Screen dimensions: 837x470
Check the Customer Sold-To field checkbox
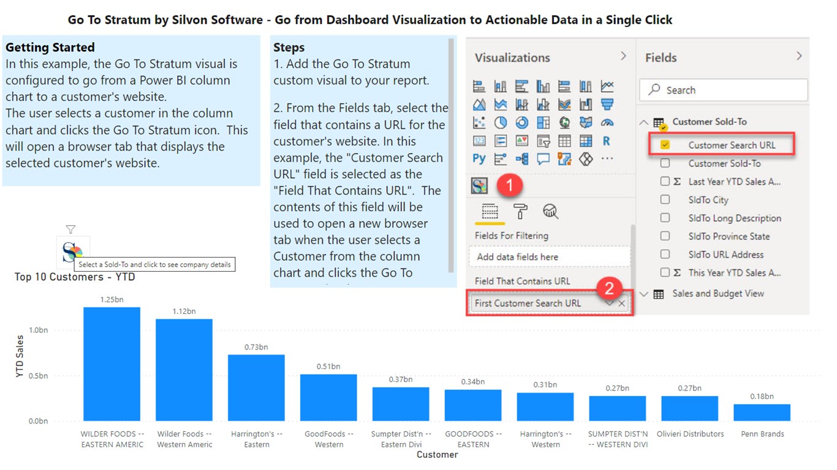coord(665,163)
